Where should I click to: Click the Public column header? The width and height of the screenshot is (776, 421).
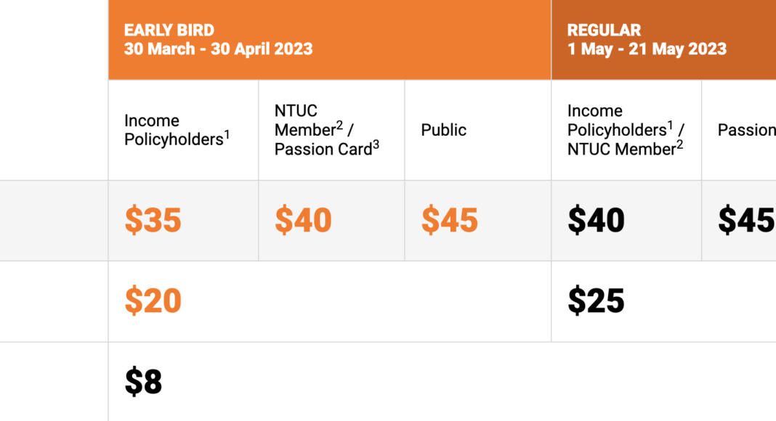(x=444, y=130)
